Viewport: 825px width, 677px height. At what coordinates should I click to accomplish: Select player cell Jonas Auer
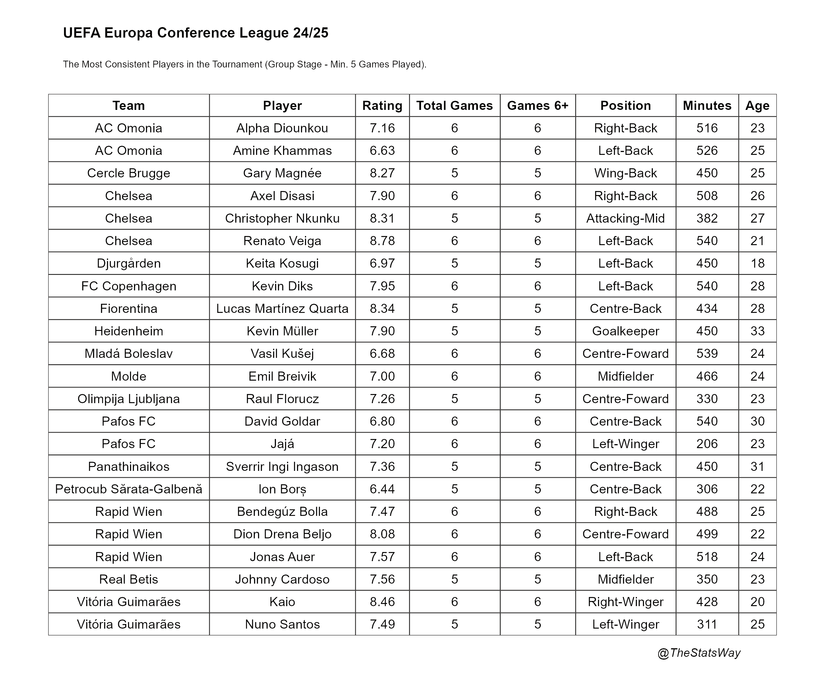coord(282,557)
